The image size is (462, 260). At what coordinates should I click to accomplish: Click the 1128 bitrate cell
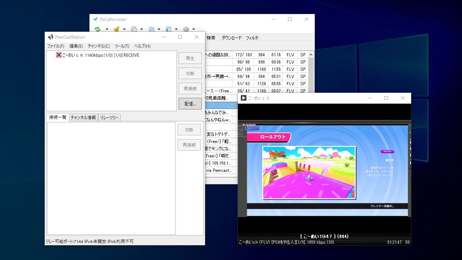[x=262, y=84]
